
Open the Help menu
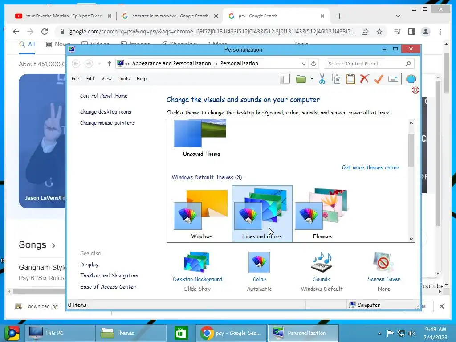[x=142, y=78]
